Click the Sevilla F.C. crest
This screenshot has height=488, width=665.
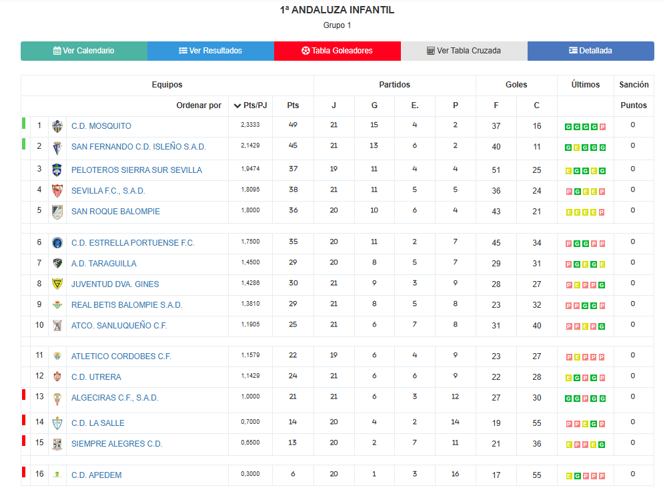pos(57,191)
